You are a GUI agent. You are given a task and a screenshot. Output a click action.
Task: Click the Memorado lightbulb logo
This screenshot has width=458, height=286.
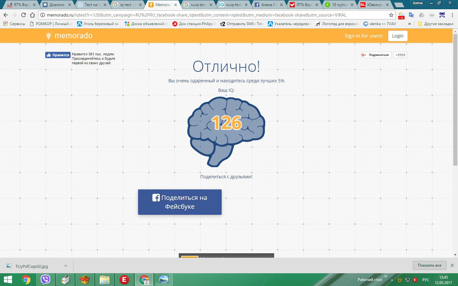point(49,36)
